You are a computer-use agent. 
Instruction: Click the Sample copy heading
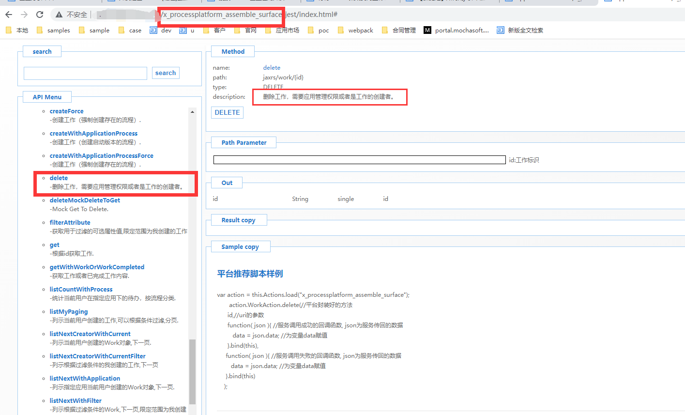pyautogui.click(x=240, y=246)
